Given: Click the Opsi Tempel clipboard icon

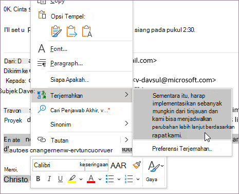Looking at the screenshot, I should [42, 15].
